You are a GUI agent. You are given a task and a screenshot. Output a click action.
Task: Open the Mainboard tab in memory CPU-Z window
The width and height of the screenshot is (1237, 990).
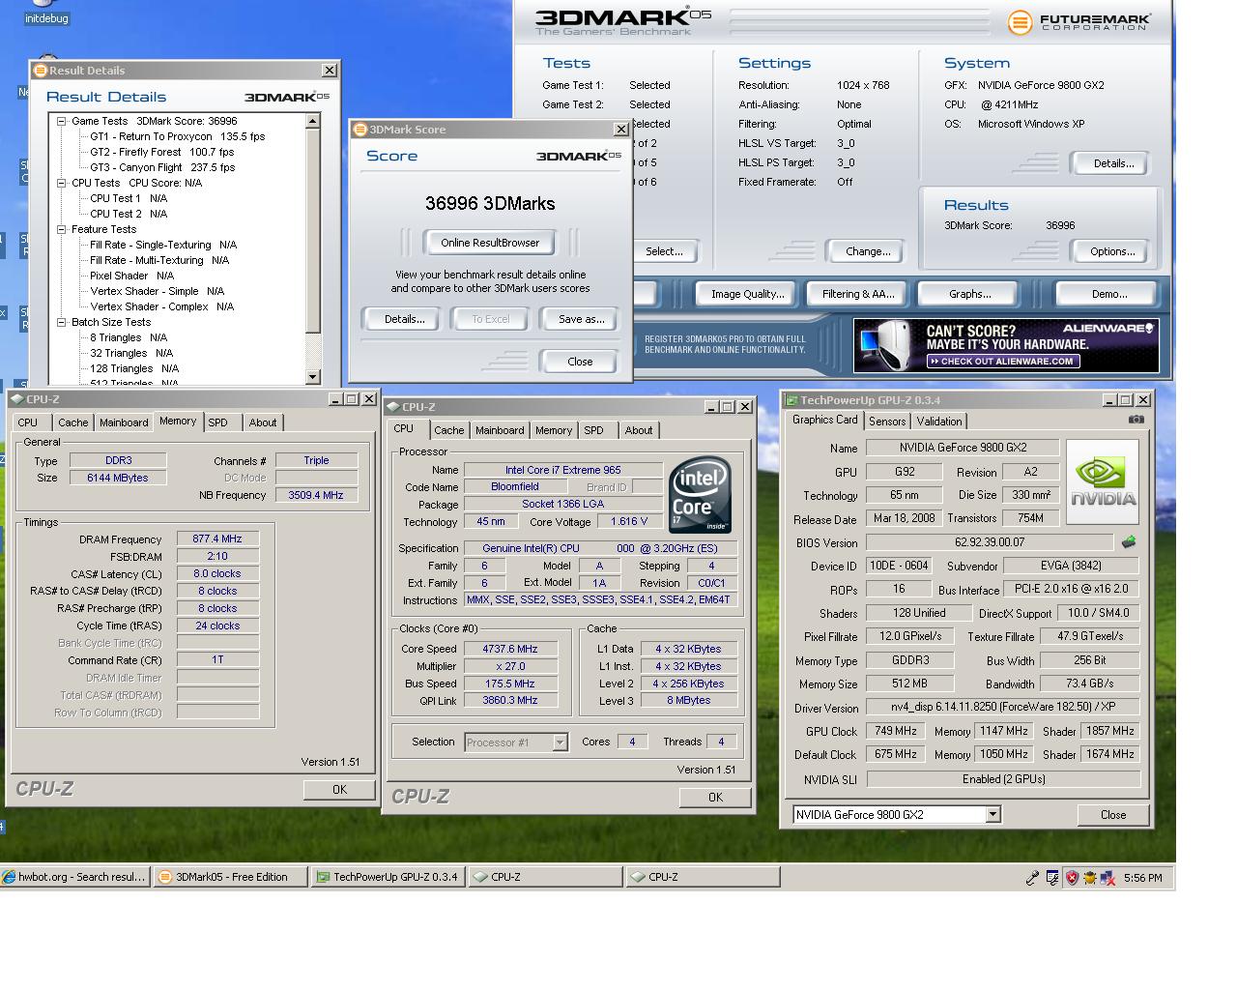coord(124,422)
